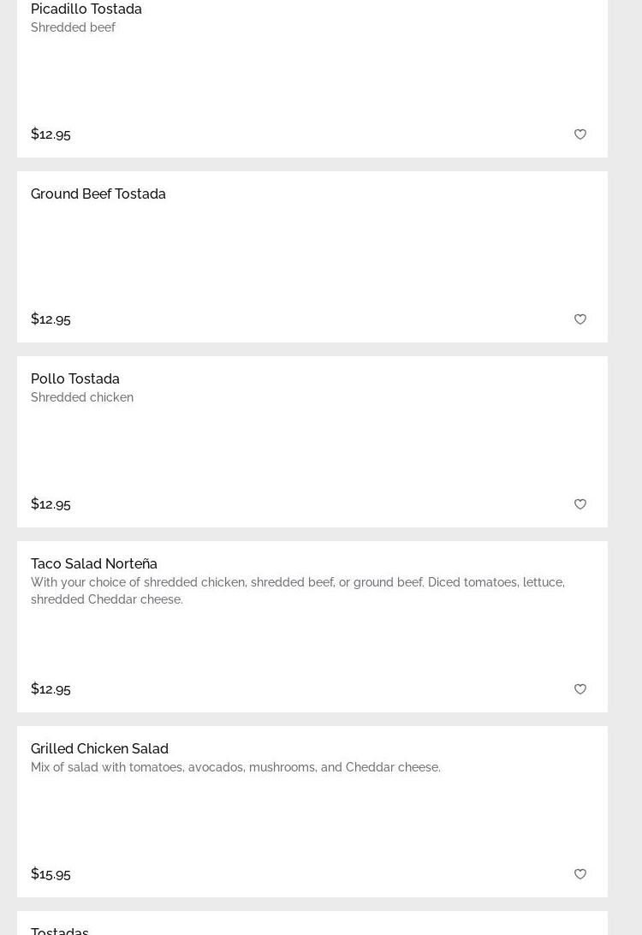
Task: Select the Ground Beef Tostada price
Action: (x=51, y=319)
